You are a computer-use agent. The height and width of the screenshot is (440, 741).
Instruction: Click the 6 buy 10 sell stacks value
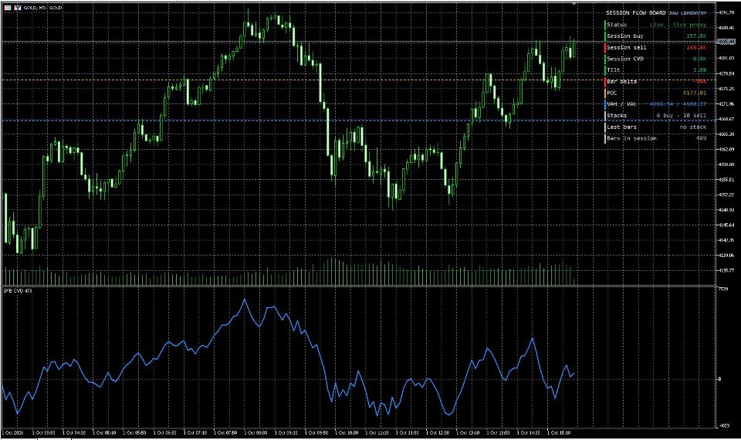tap(682, 115)
